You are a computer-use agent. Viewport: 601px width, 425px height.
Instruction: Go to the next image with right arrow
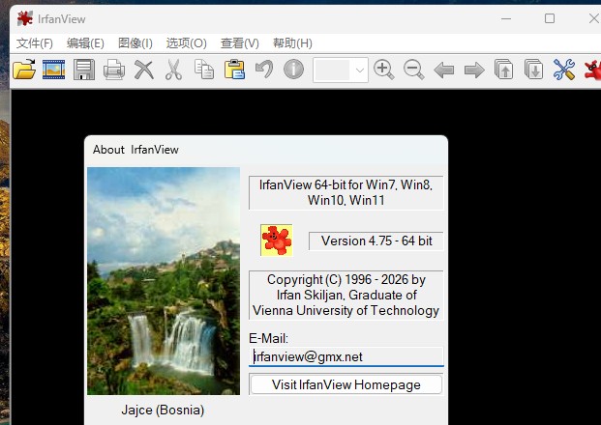tap(474, 71)
